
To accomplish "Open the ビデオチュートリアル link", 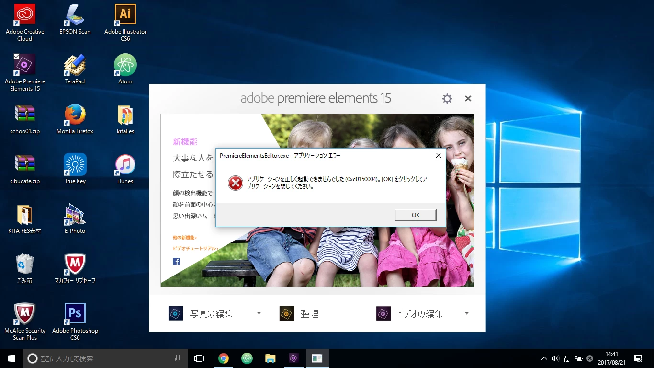I will [x=195, y=248].
